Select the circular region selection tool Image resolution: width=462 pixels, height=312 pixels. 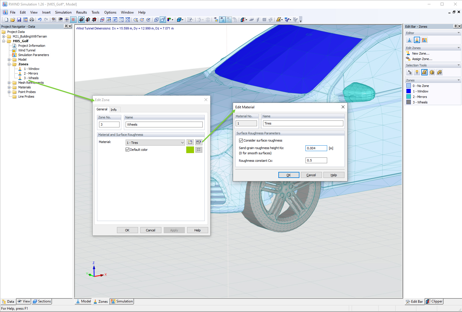tap(432, 72)
